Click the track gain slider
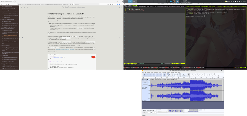Image resolution: width=247 pixels, height=116 pixels. pos(145,84)
